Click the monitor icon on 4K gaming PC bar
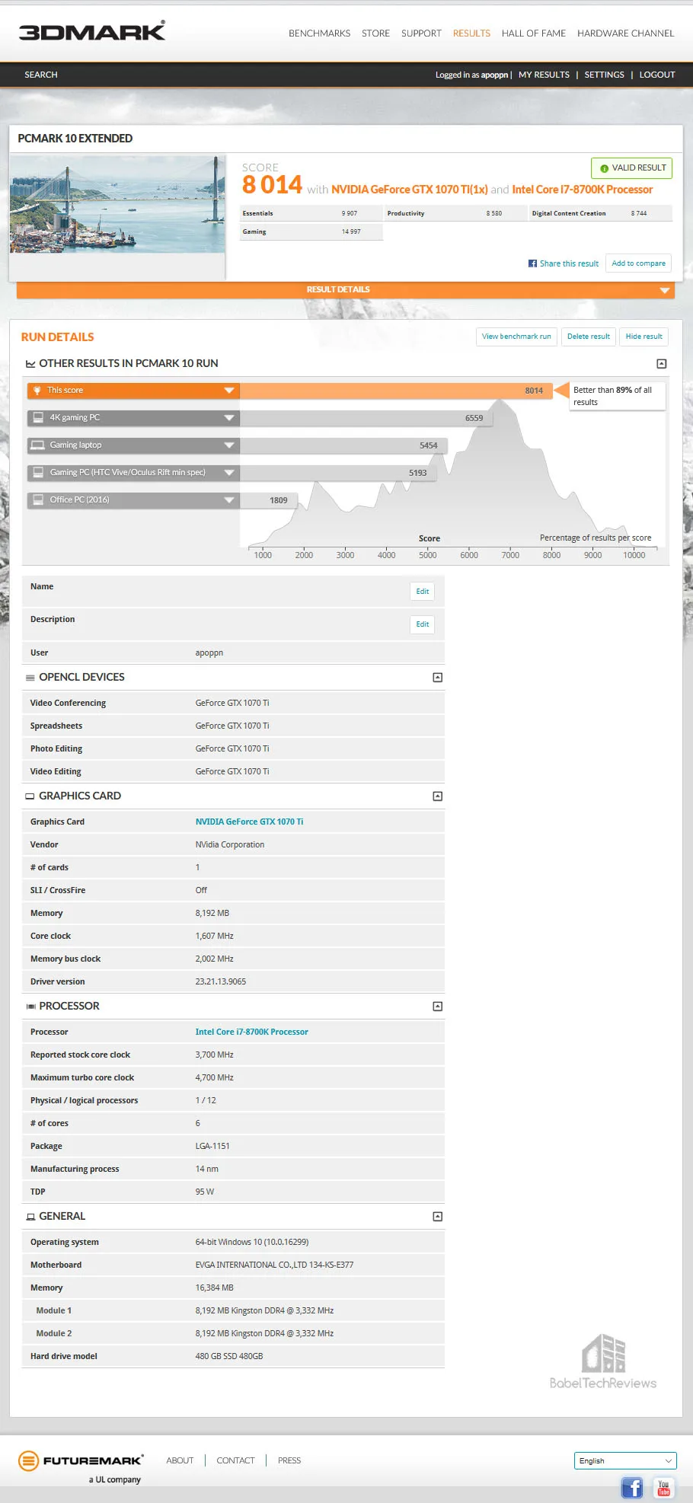 click(38, 418)
